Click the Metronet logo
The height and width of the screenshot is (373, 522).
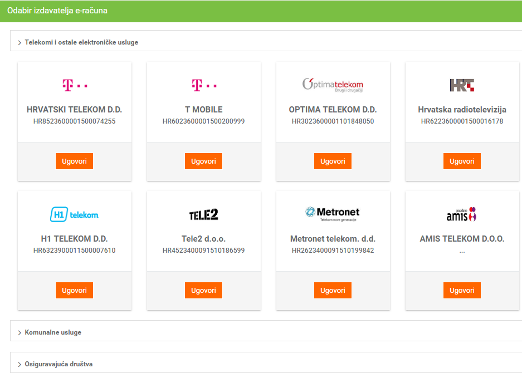(333, 214)
